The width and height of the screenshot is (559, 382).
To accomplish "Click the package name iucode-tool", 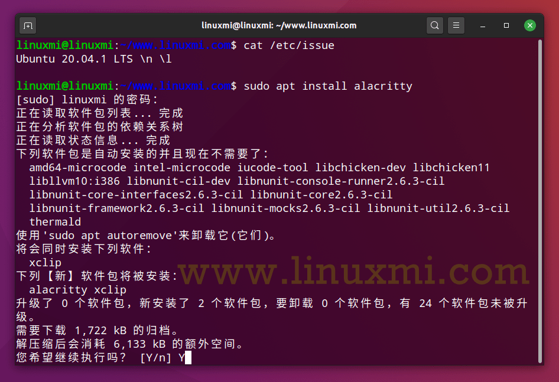I will (x=273, y=168).
